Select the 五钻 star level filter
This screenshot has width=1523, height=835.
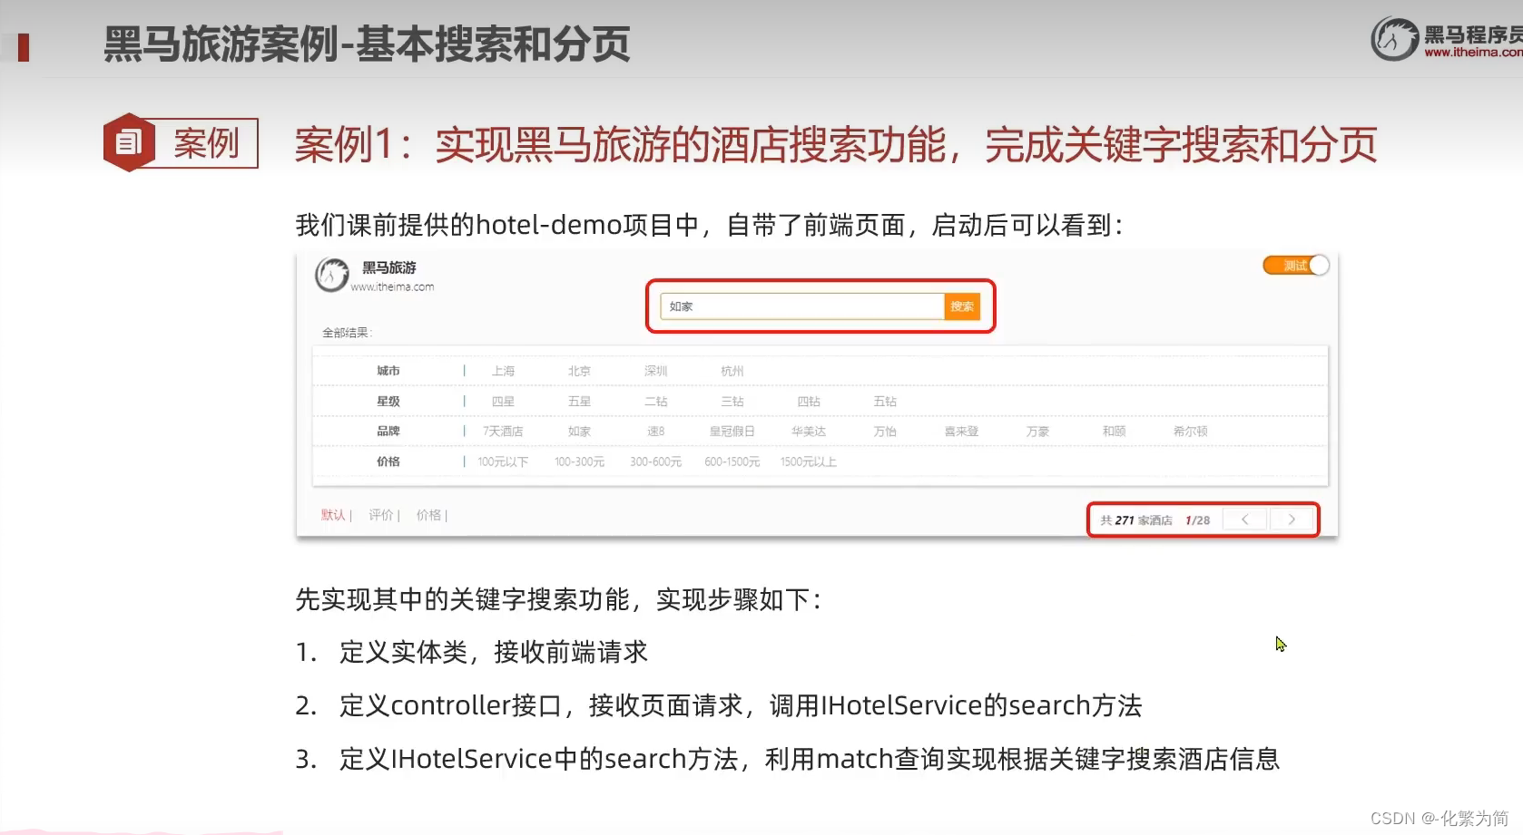[x=884, y=401]
